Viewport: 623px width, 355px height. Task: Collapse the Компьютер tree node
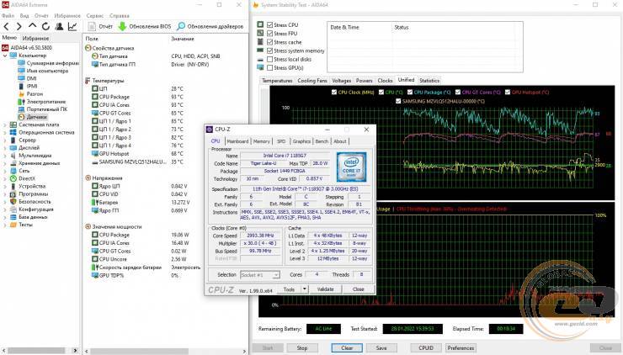point(5,56)
